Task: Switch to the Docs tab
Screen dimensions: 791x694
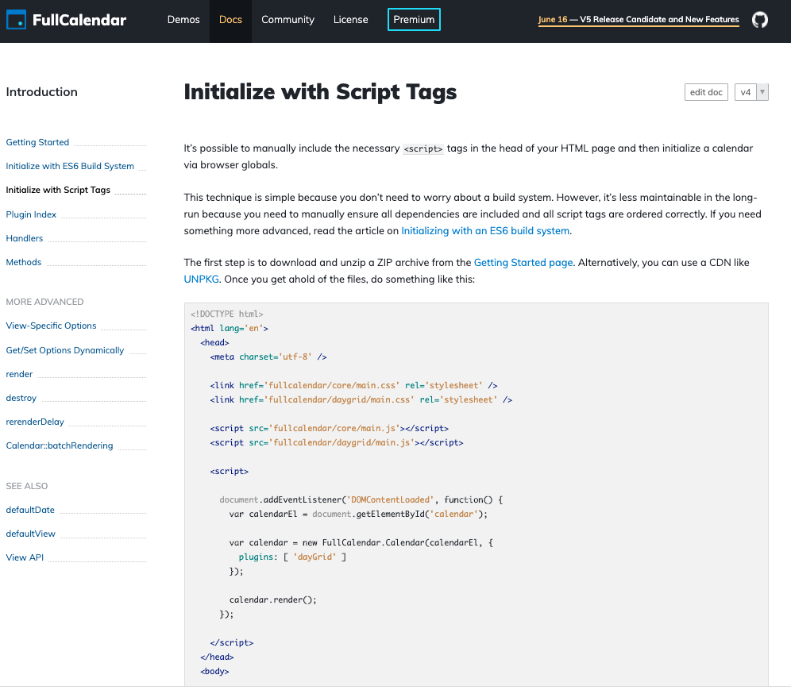Action: pos(230,20)
